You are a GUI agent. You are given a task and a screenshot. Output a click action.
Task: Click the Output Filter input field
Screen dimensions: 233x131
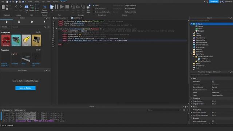coord(164,110)
